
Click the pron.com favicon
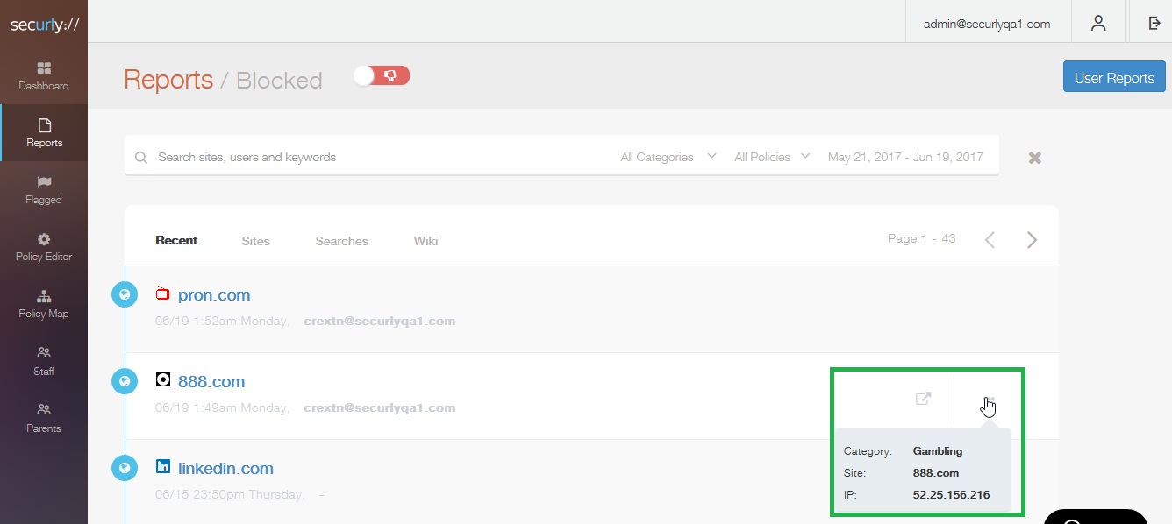[162, 293]
